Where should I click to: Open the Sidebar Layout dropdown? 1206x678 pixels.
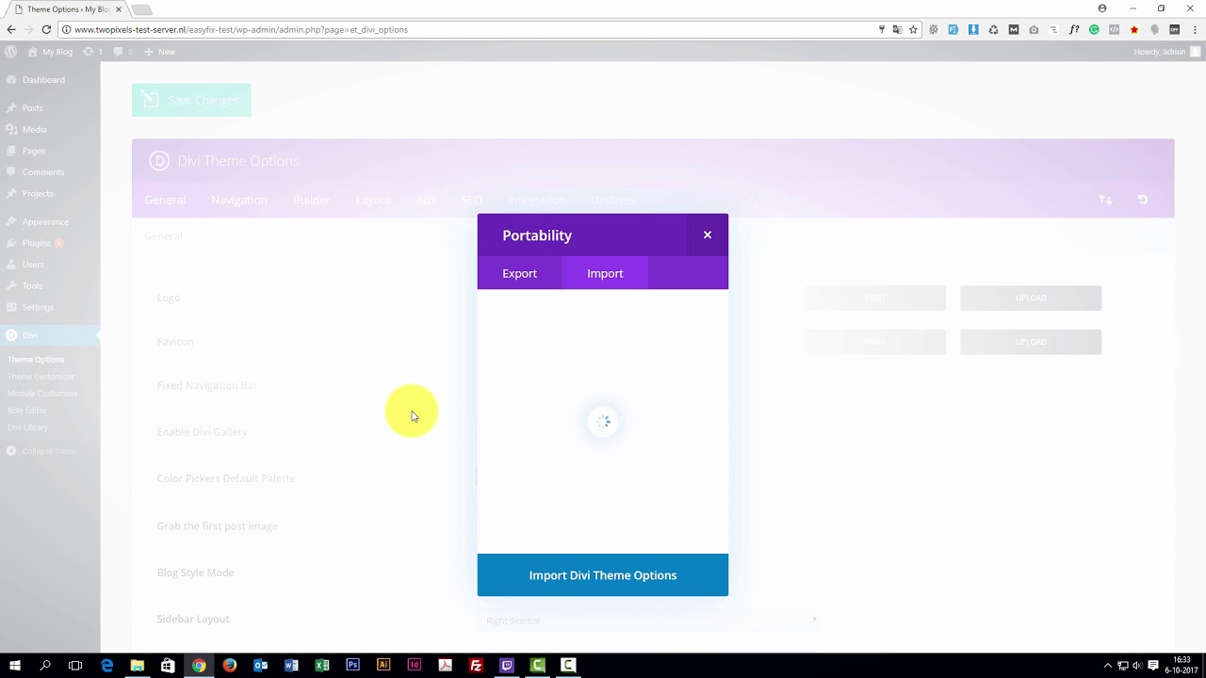(648, 621)
